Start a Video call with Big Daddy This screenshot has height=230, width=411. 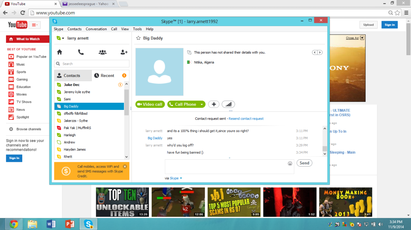[x=150, y=104]
